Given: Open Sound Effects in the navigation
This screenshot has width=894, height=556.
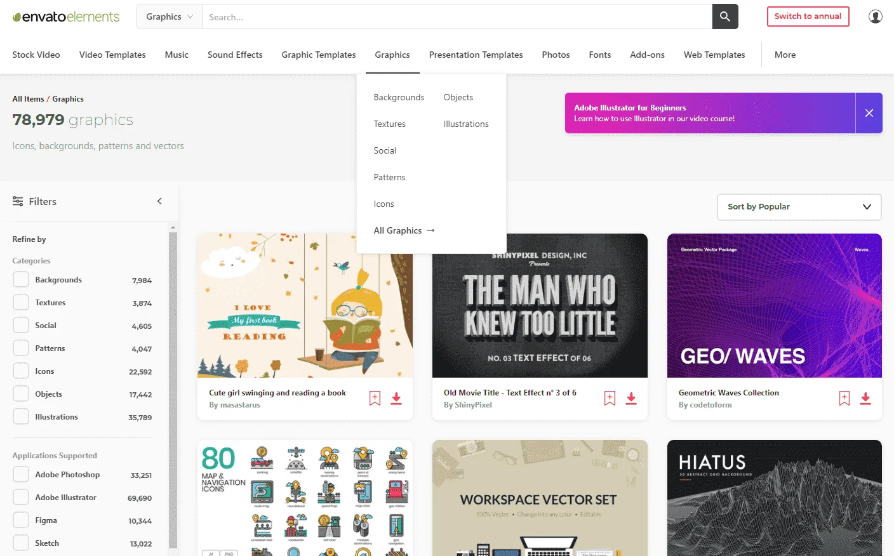Looking at the screenshot, I should coord(235,55).
